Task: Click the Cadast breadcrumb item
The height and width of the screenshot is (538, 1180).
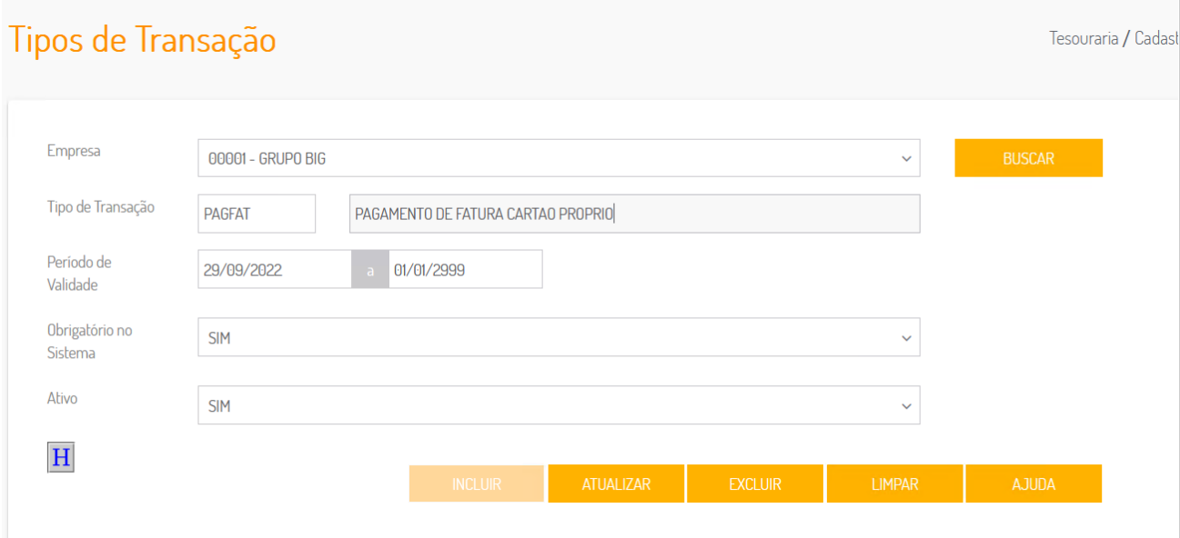Action: click(x=1156, y=38)
